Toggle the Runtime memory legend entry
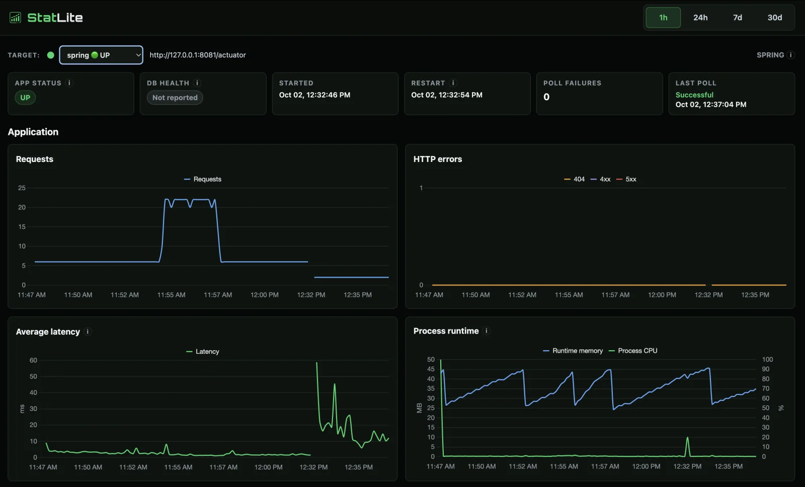 (573, 351)
